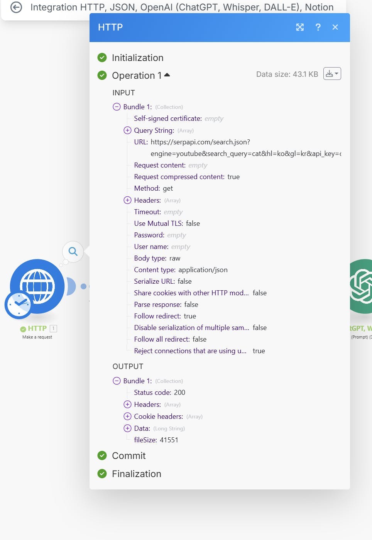Close the HTTP output panel

coord(335,27)
